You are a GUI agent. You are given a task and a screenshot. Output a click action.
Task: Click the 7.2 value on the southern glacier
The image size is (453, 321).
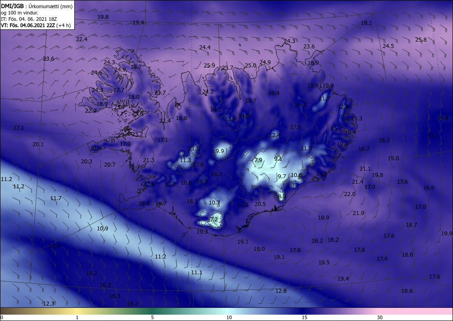pos(214,220)
